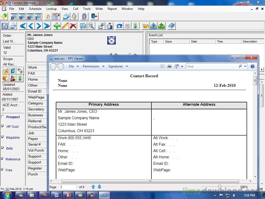Open the Schedule menu
This screenshot has height=199, width=265.
tap(35, 9)
